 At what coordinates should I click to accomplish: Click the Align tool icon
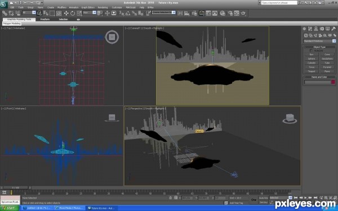[x=186, y=14]
